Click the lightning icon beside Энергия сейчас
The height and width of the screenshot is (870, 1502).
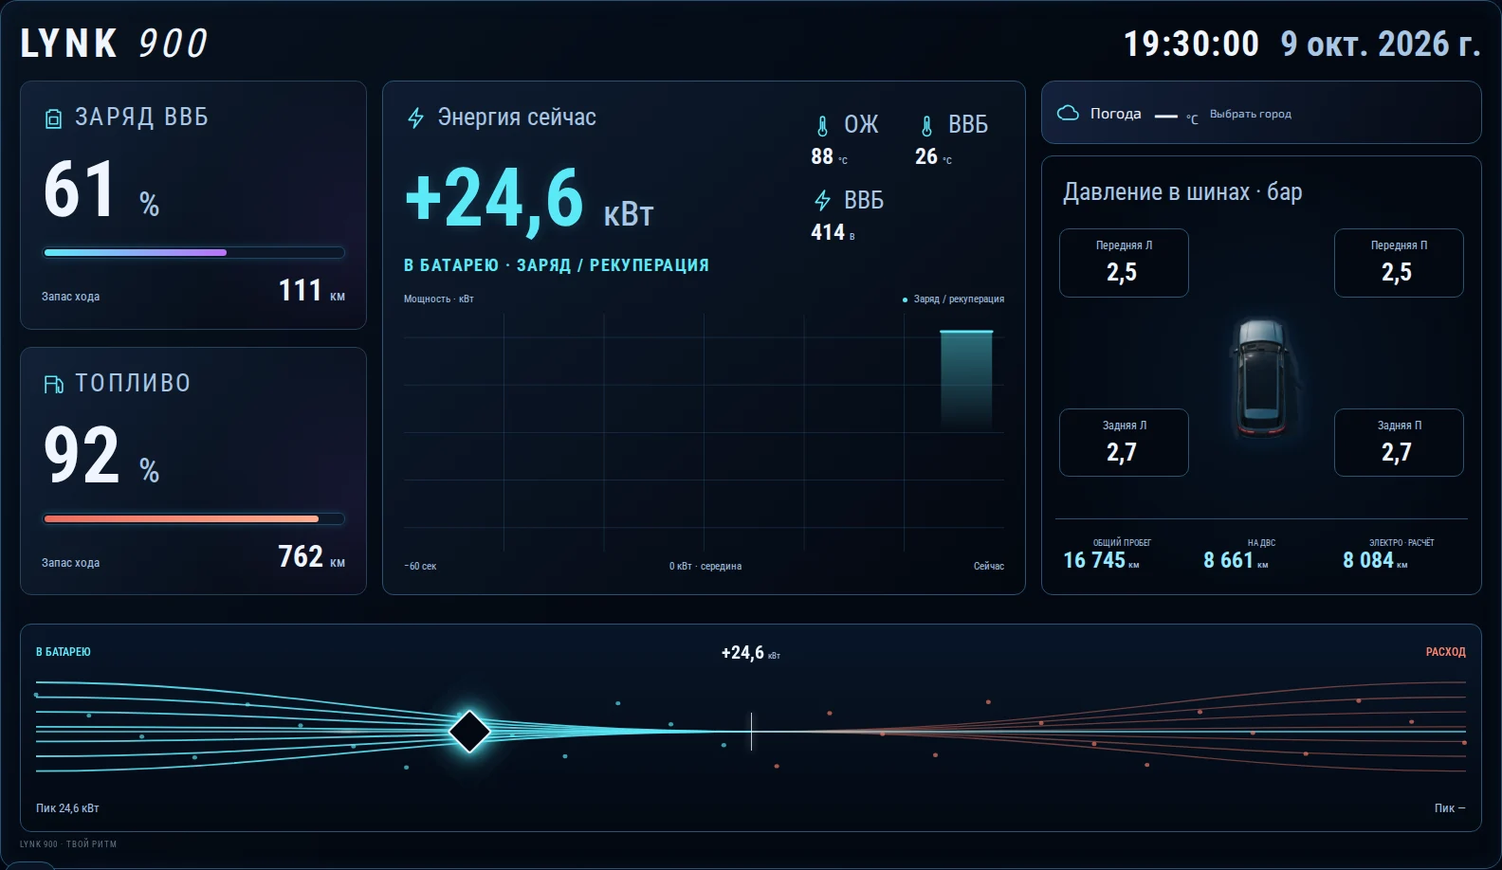(x=415, y=118)
